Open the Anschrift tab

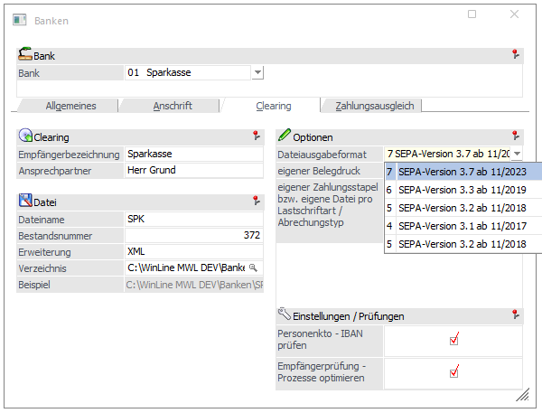pos(173,106)
